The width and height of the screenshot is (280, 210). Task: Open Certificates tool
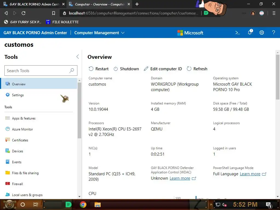[39, 140]
